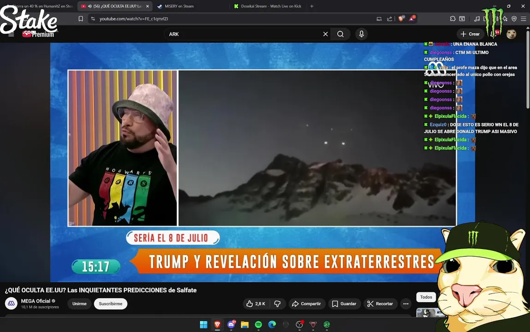Clip the video with Recortar
This screenshot has width=530, height=332.
click(x=380, y=303)
